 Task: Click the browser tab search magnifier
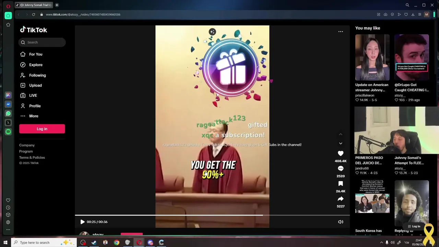407,5
